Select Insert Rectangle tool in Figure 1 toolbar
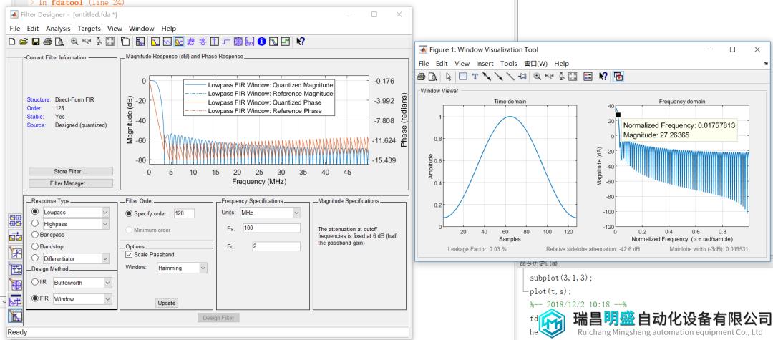The height and width of the screenshot is (340, 773). (463, 77)
